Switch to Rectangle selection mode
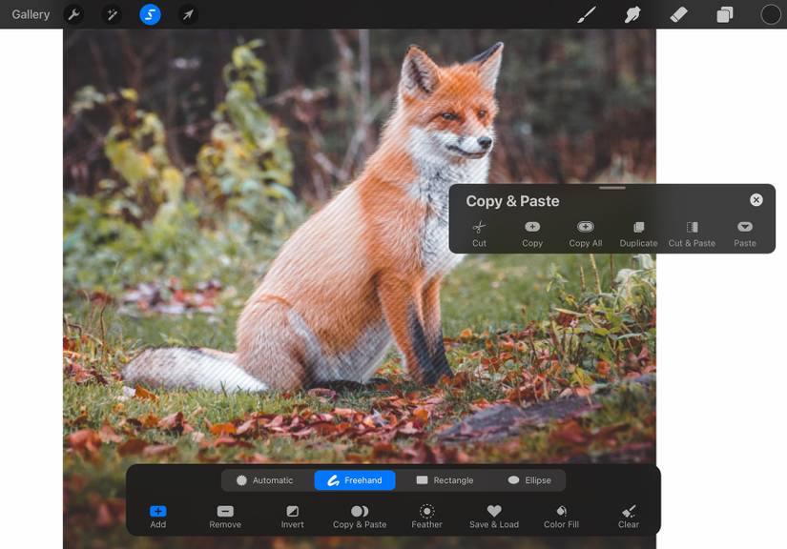 pos(445,479)
